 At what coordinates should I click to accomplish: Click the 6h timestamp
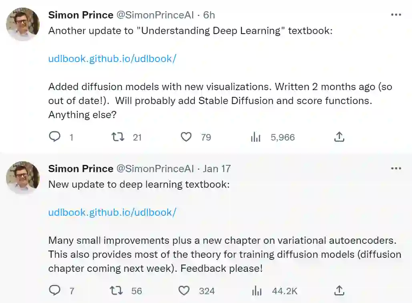209,15
